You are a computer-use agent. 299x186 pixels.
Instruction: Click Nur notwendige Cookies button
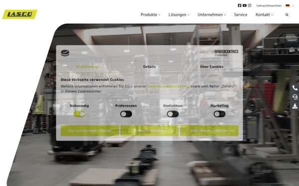click(x=90, y=130)
